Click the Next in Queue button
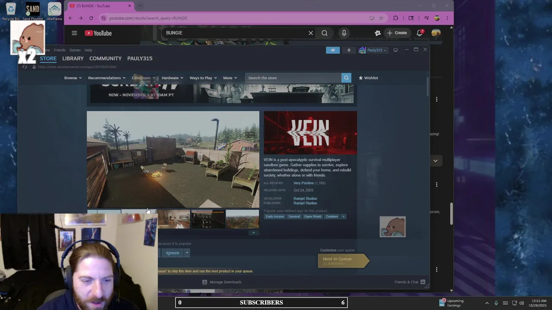The width and height of the screenshot is (552, 310). pyautogui.click(x=344, y=260)
